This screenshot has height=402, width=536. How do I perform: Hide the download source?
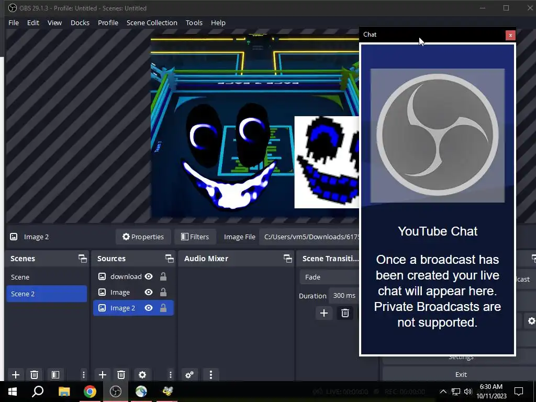point(148,276)
